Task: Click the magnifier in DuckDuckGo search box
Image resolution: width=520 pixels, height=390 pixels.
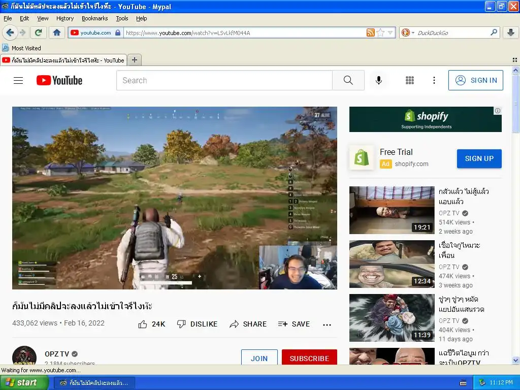Action: coord(494,32)
